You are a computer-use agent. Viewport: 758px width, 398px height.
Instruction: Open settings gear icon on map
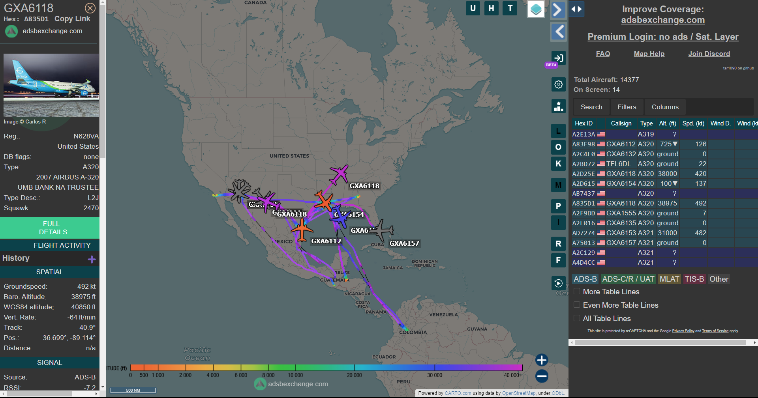pyautogui.click(x=558, y=84)
